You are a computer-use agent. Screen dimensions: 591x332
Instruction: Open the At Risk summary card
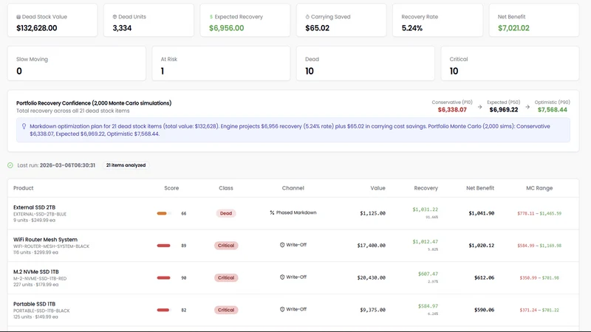click(221, 63)
